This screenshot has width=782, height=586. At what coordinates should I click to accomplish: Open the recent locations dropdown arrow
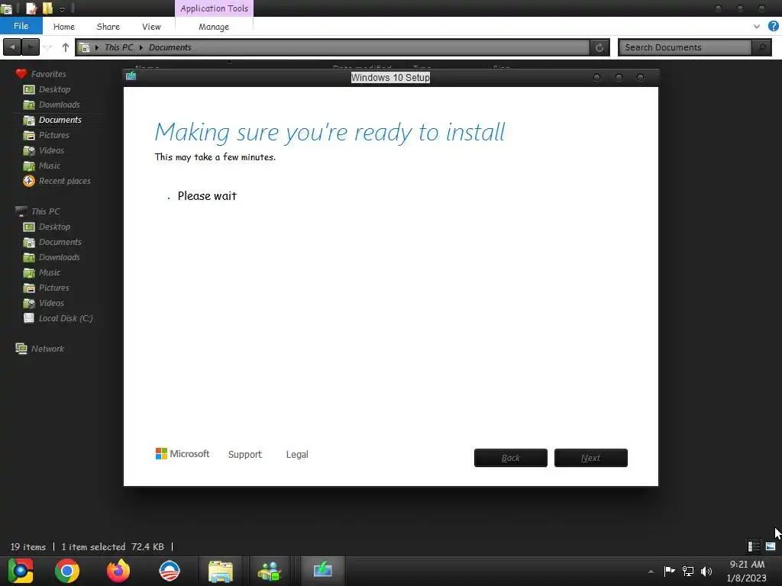47,47
